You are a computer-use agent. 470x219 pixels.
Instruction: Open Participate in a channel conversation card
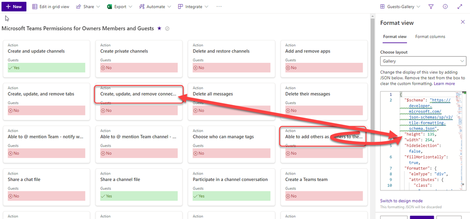pyautogui.click(x=231, y=187)
